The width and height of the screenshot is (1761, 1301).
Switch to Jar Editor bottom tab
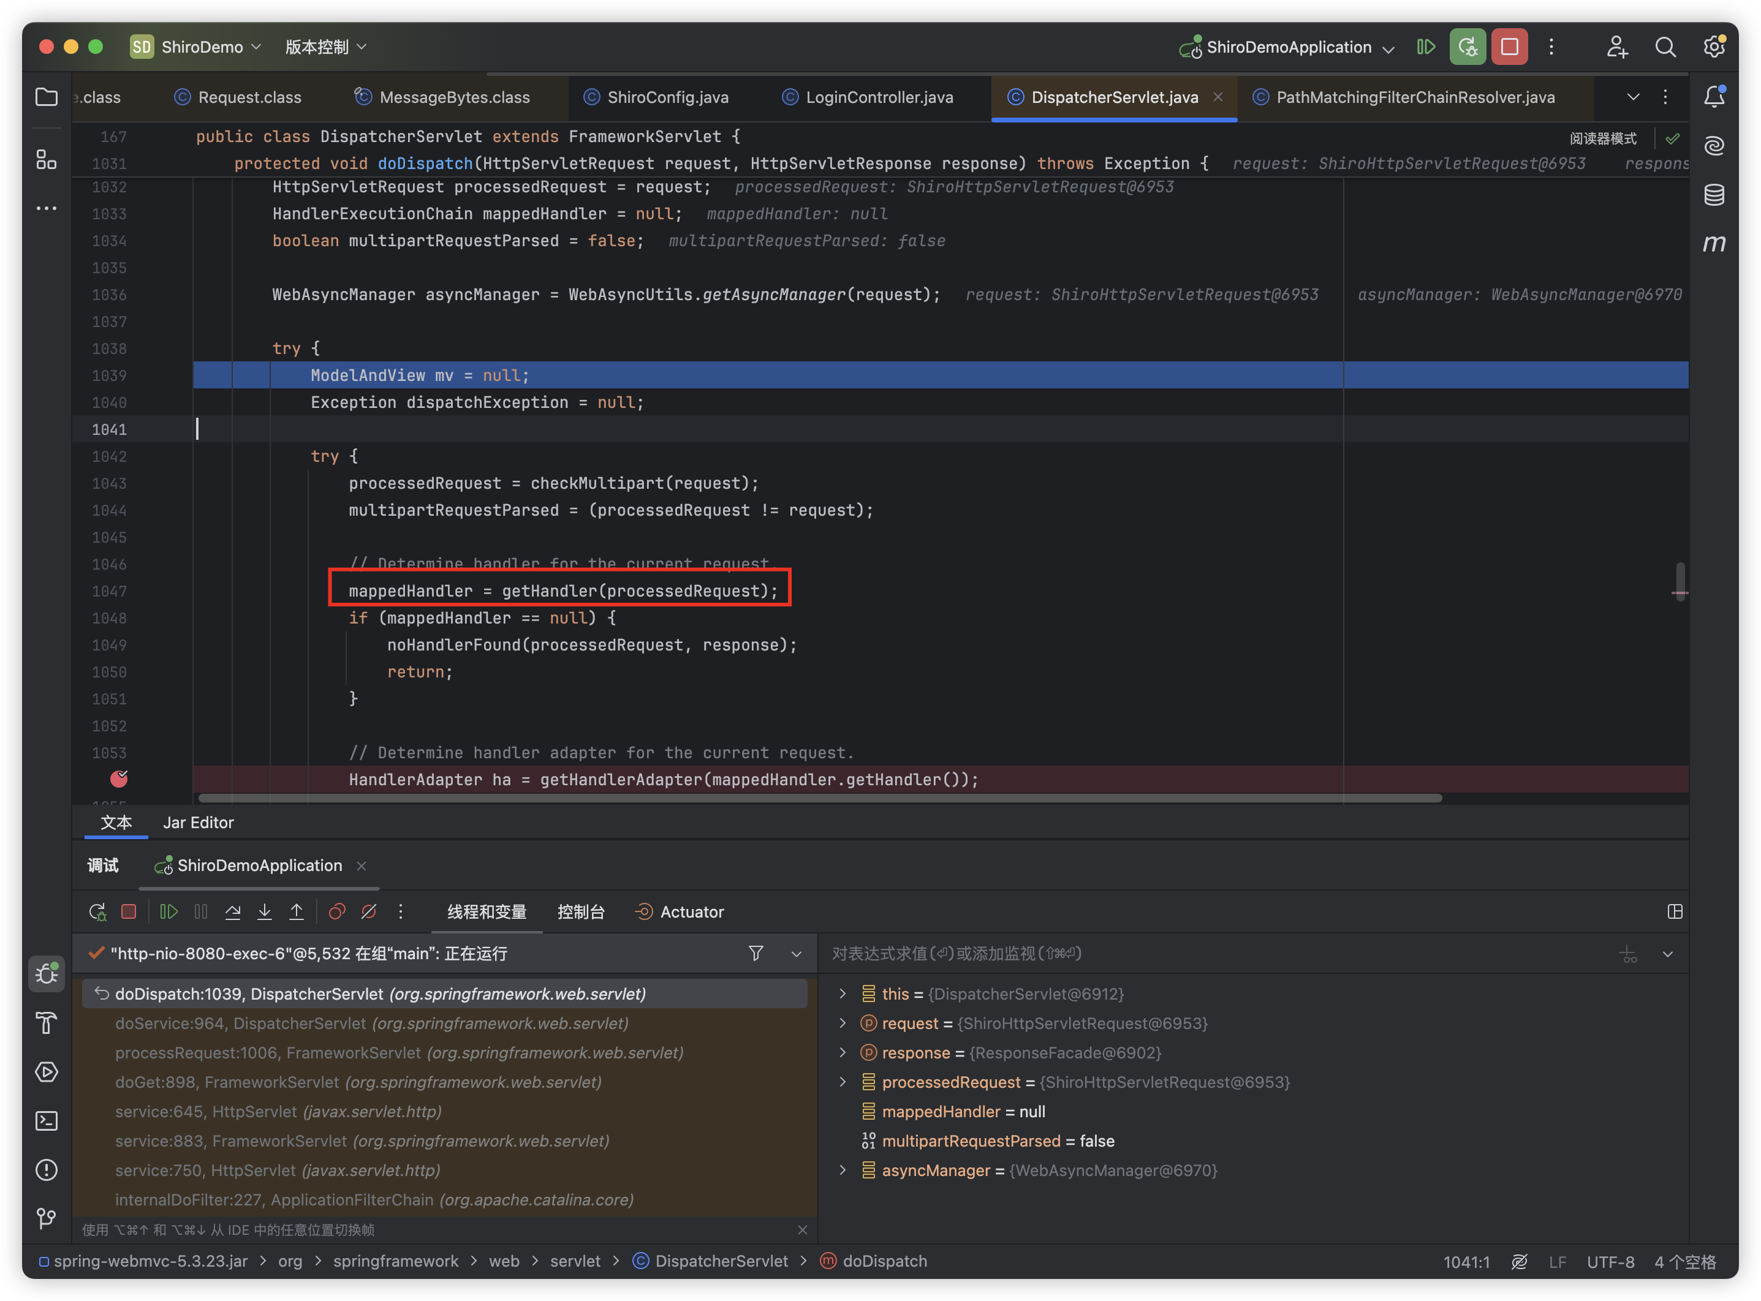[198, 822]
